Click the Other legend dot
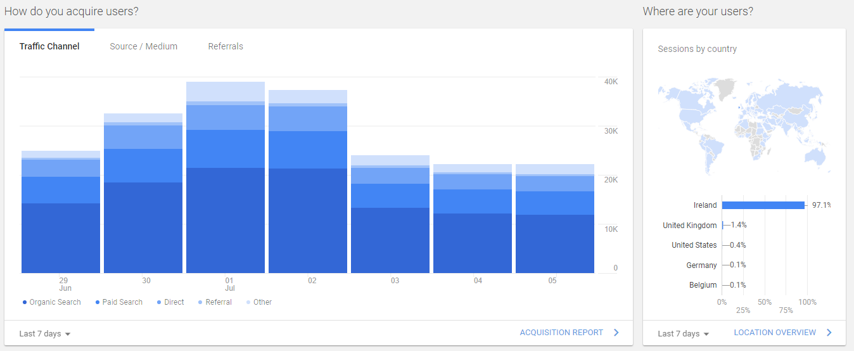Screen dimensions: 854x351 [248, 303]
